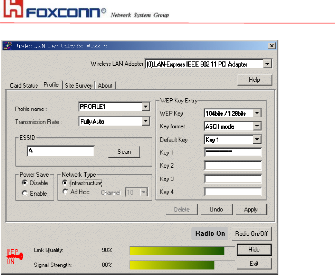
Task: Exit the wireless utility
Action: [x=254, y=264]
